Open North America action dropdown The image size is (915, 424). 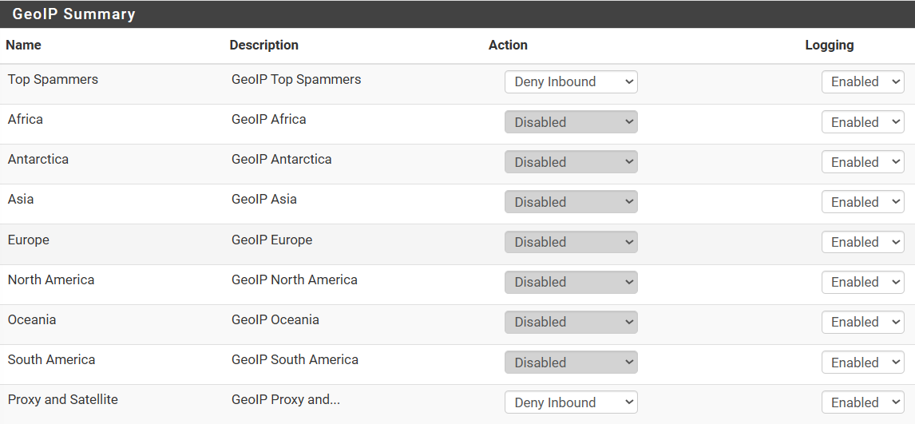pos(571,283)
